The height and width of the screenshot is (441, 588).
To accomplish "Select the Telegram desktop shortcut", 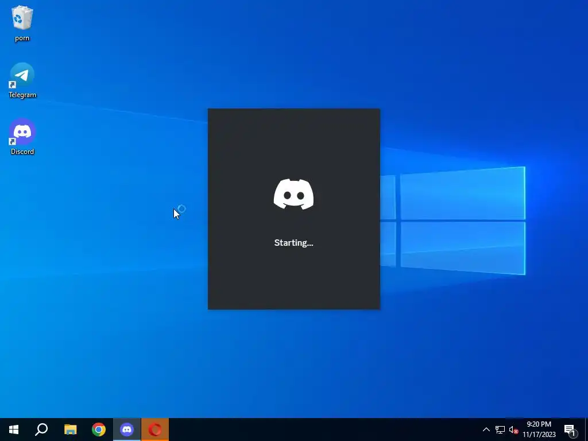I will point(22,80).
